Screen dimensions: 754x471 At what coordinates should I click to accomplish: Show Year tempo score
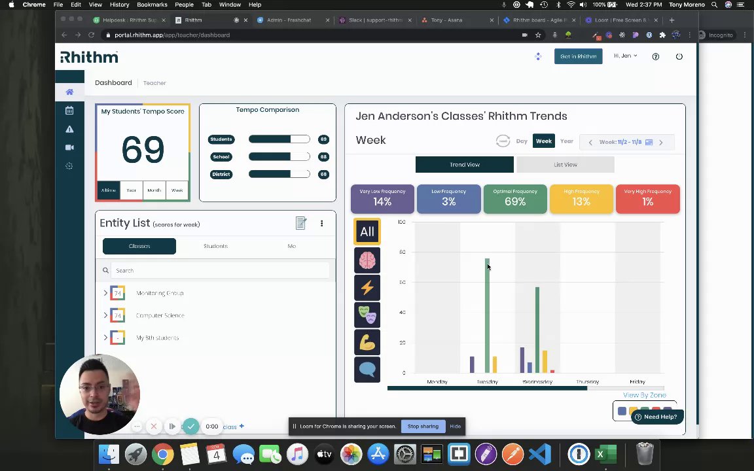click(132, 190)
